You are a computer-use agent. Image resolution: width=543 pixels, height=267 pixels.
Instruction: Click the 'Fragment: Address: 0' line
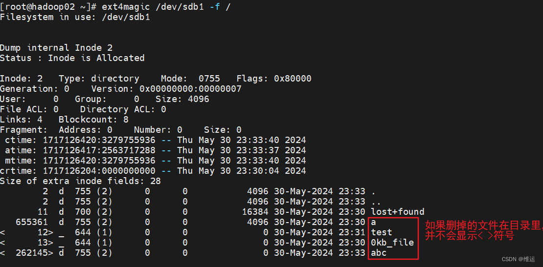coord(56,130)
